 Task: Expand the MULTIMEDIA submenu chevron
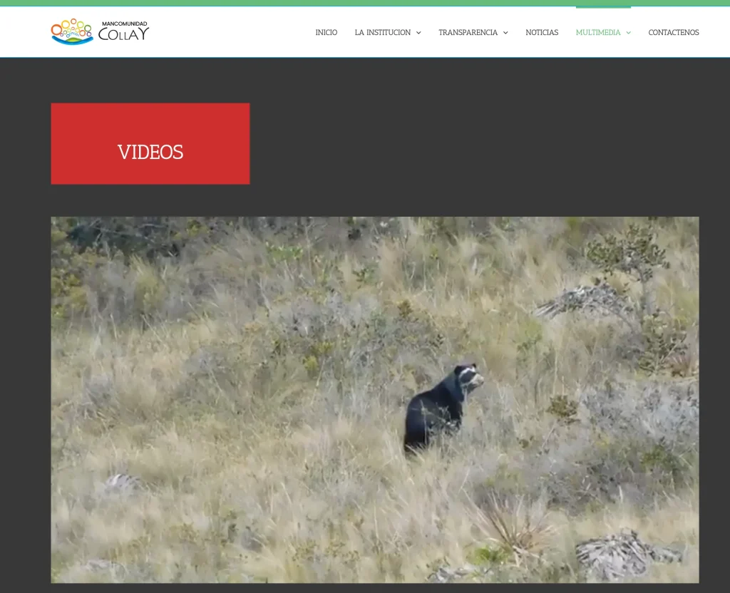click(628, 33)
